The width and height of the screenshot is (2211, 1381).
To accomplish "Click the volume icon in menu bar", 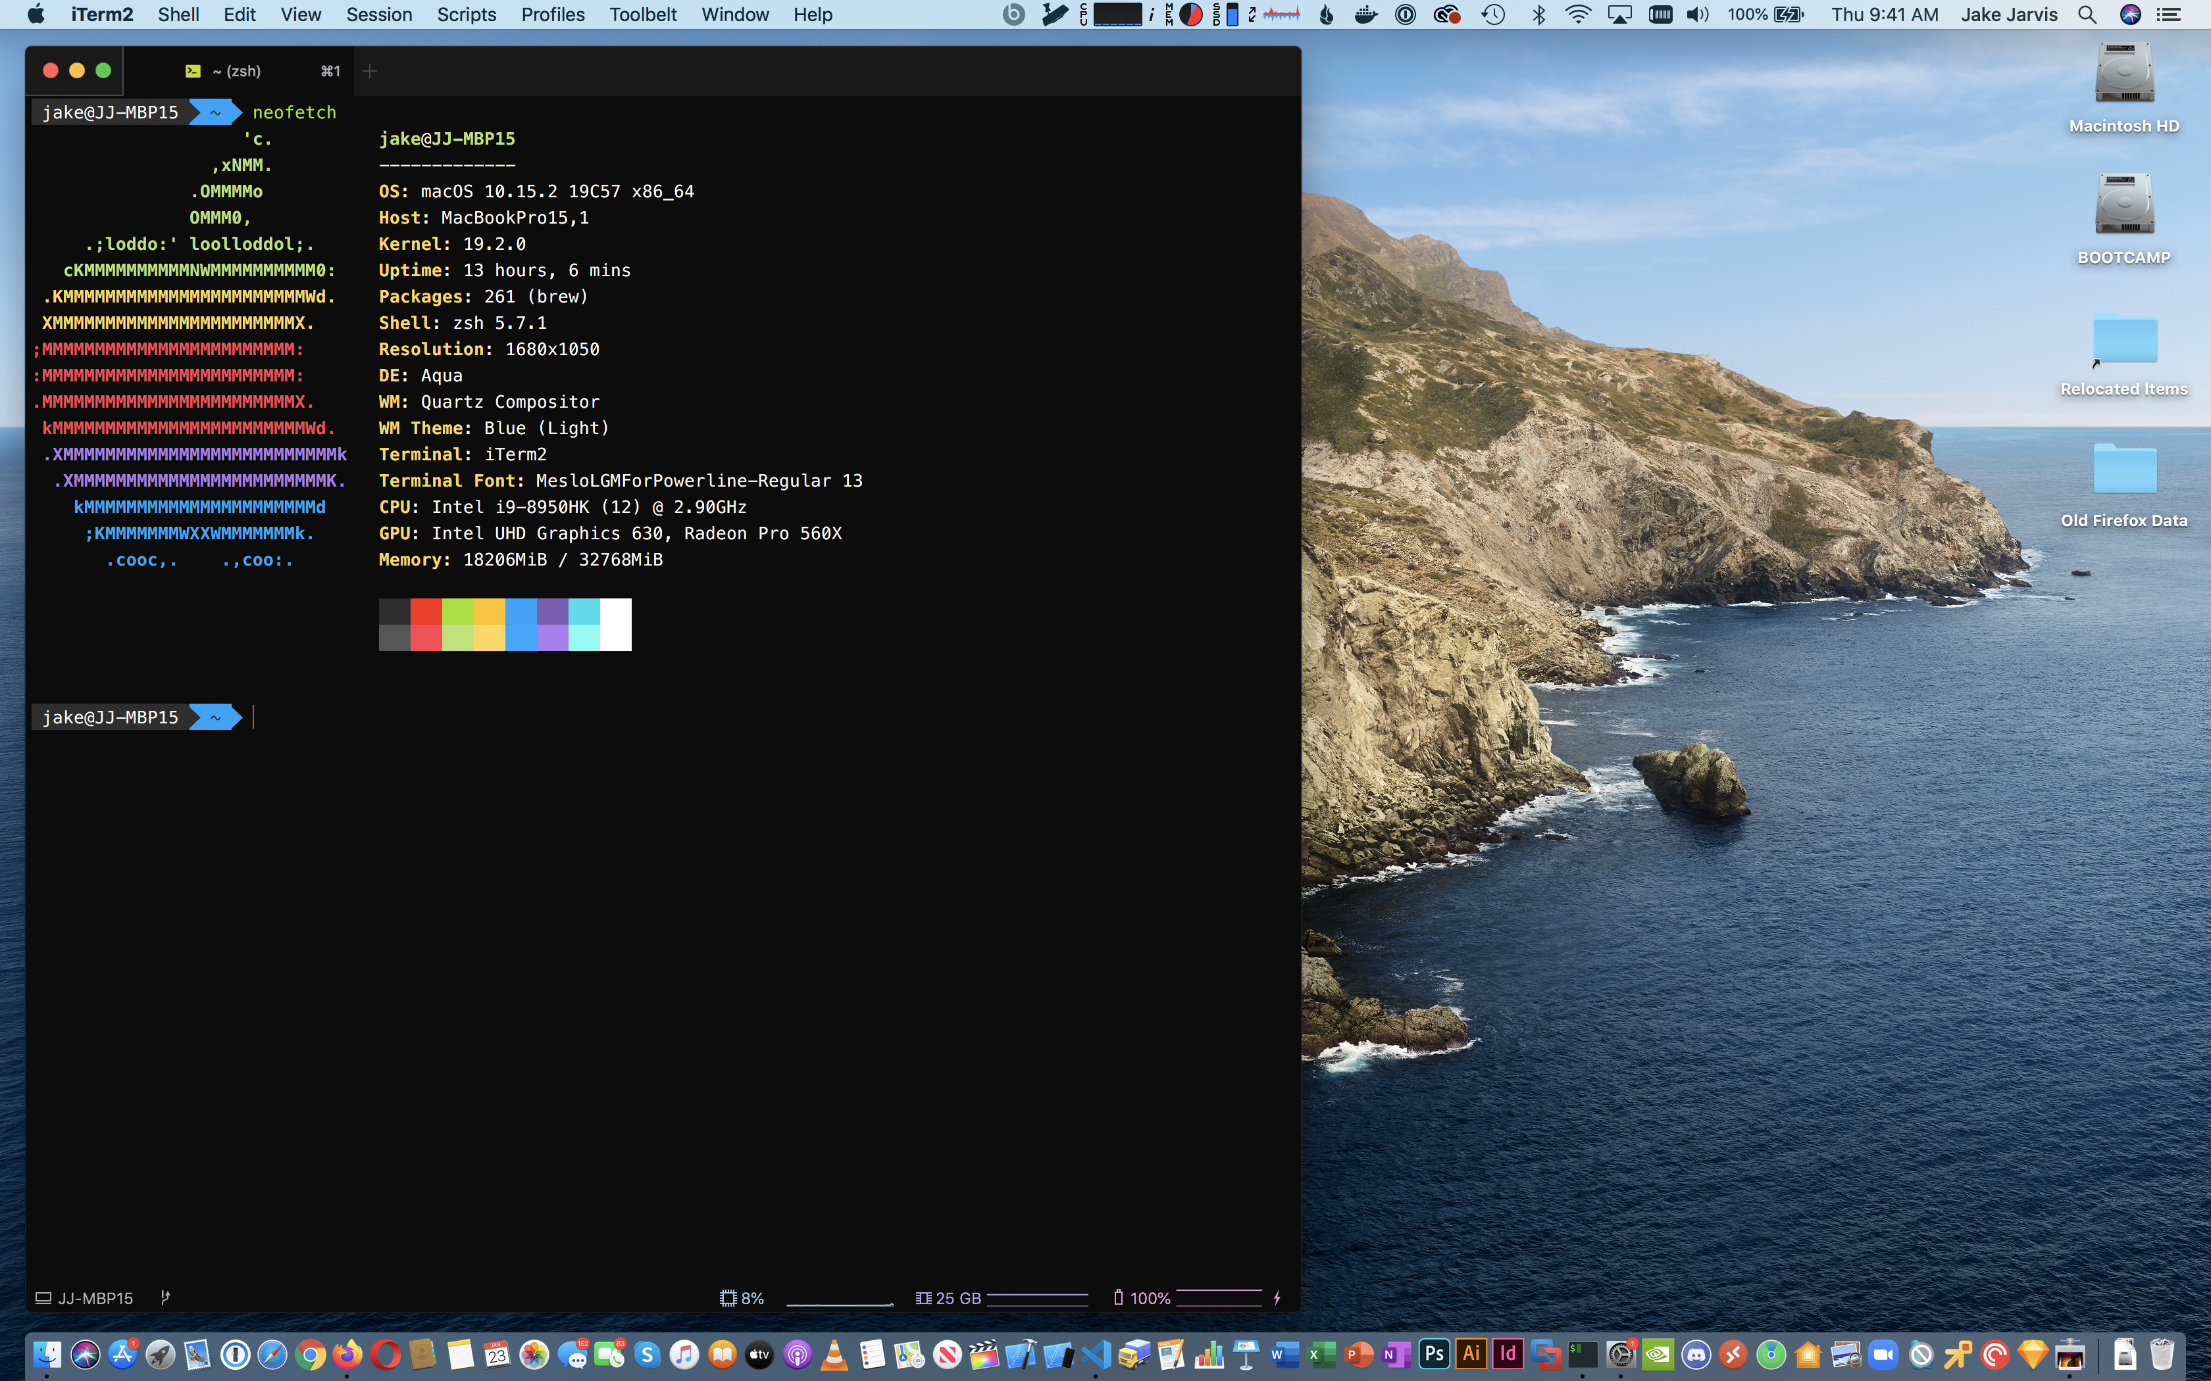I will pos(1698,14).
